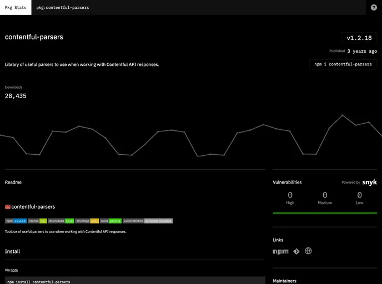Open the homepage globe icon

click(x=308, y=251)
